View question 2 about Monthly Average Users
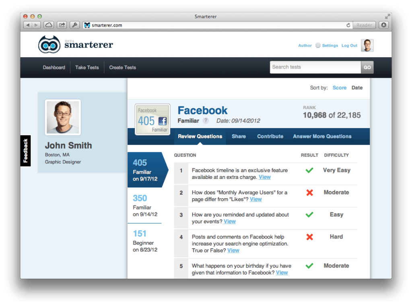This screenshot has width=412, height=307. 255,199
